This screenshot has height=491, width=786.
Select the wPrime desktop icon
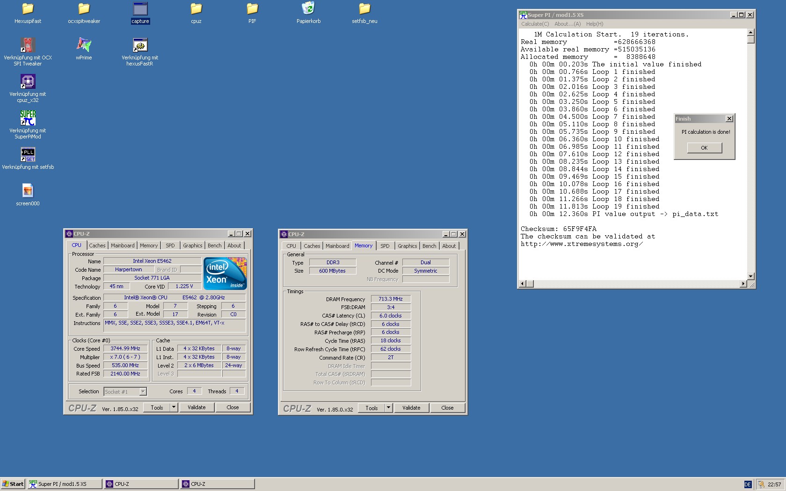84,45
